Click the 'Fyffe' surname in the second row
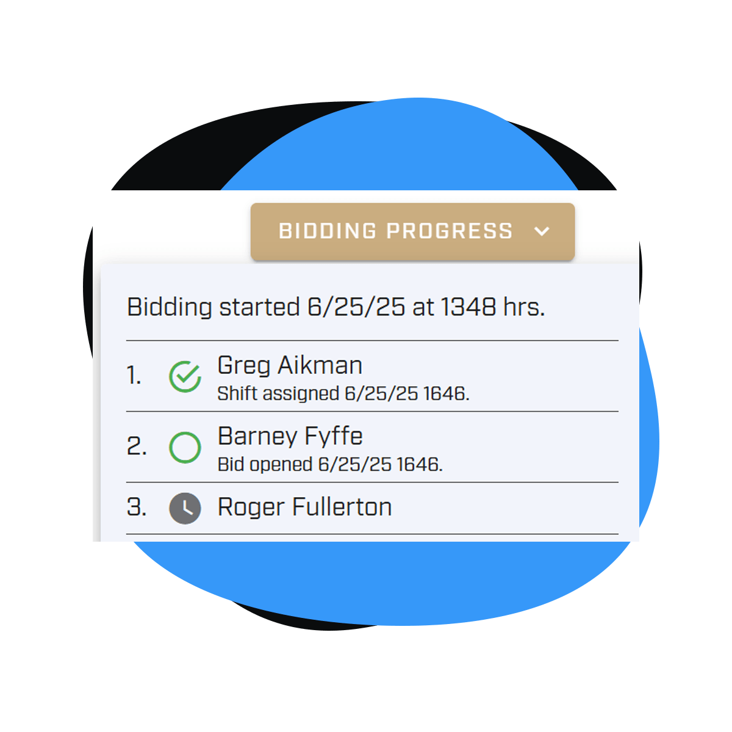The width and height of the screenshot is (732, 732). 333,437
